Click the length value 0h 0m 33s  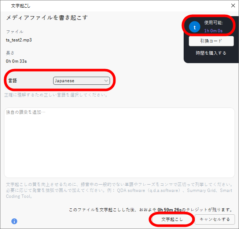point(16,61)
